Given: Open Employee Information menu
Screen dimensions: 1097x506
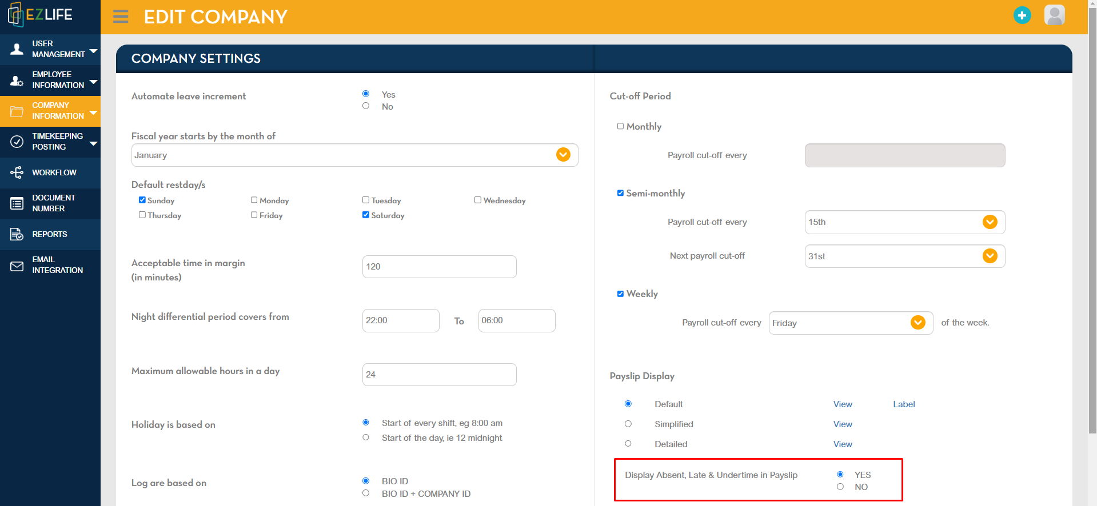Looking at the screenshot, I should (50, 80).
